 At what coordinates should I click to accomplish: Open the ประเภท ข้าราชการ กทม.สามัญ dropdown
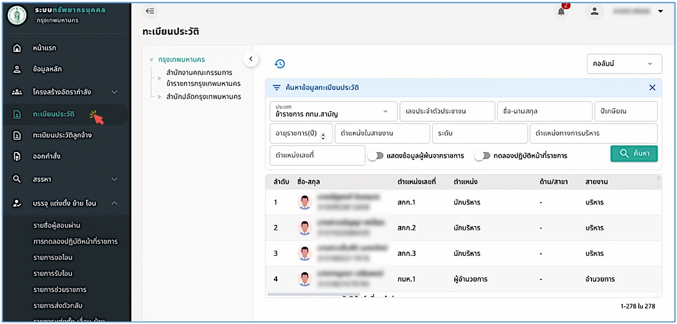click(333, 111)
